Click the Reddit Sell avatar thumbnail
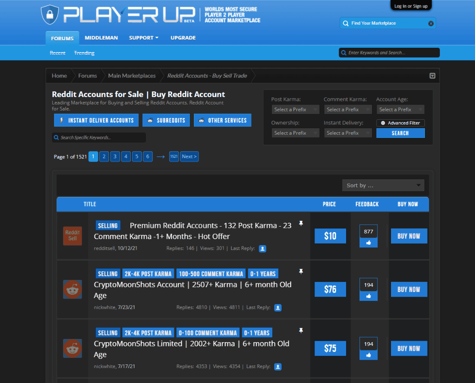 [x=72, y=236]
